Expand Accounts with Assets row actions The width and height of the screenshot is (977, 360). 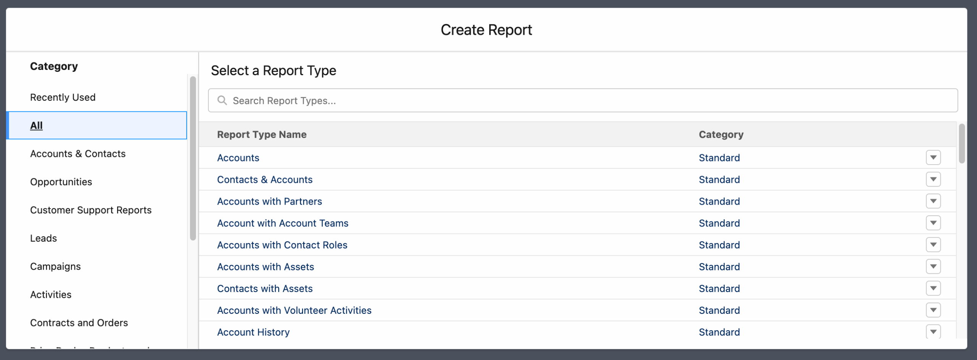(x=933, y=266)
